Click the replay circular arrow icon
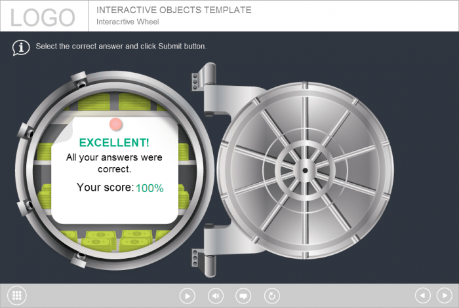 point(271,296)
